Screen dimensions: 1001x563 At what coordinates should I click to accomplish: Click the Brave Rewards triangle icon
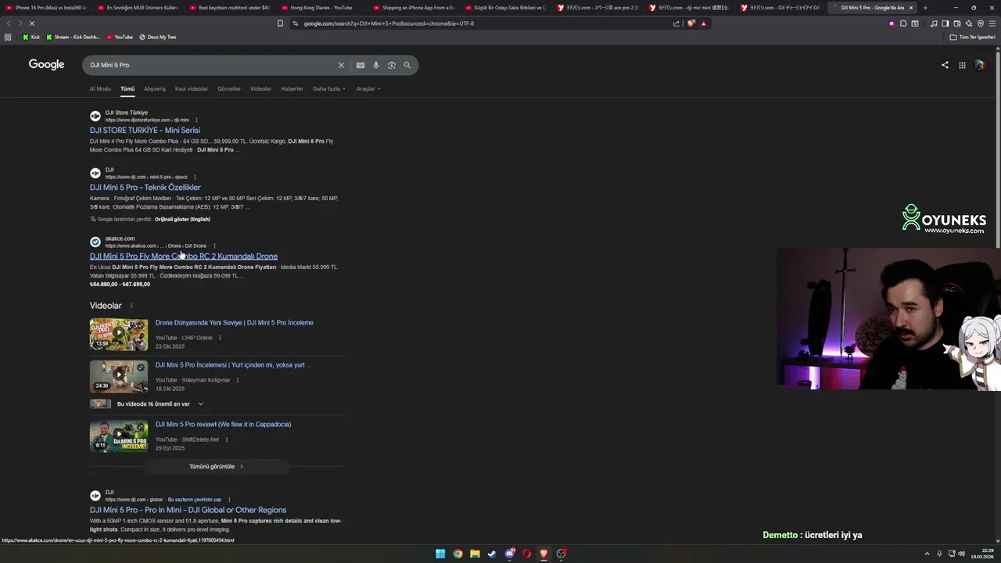pyautogui.click(x=703, y=23)
